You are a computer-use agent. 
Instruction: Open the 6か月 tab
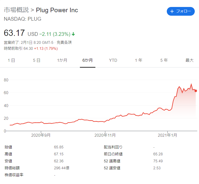(x=88, y=60)
